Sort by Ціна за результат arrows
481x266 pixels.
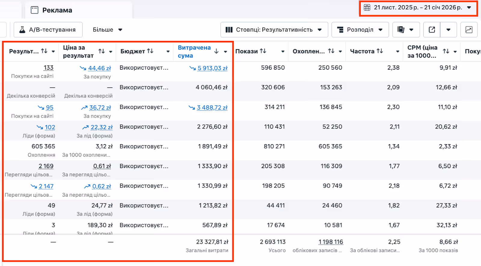click(x=102, y=51)
